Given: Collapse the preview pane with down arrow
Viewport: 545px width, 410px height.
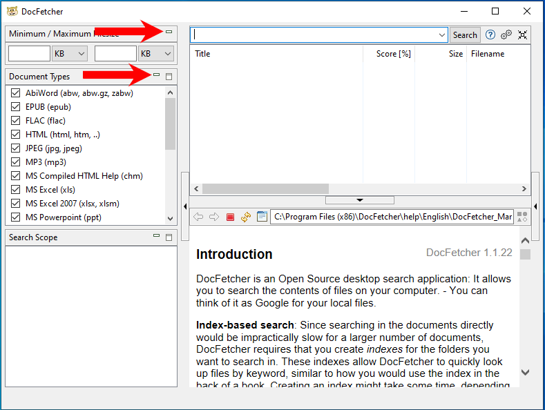Looking at the screenshot, I should click(360, 200).
